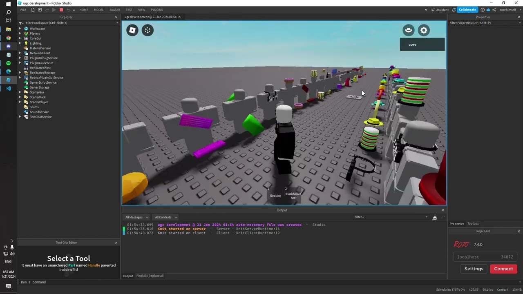Expand the ReplicatedStorage tree node
Image resolution: width=523 pixels, height=294 pixels.
point(20,73)
